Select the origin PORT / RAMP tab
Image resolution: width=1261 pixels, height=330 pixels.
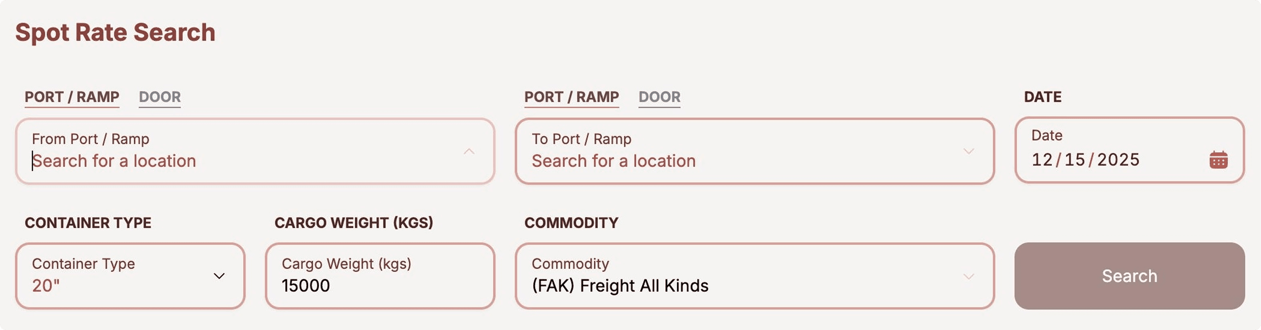click(x=72, y=97)
